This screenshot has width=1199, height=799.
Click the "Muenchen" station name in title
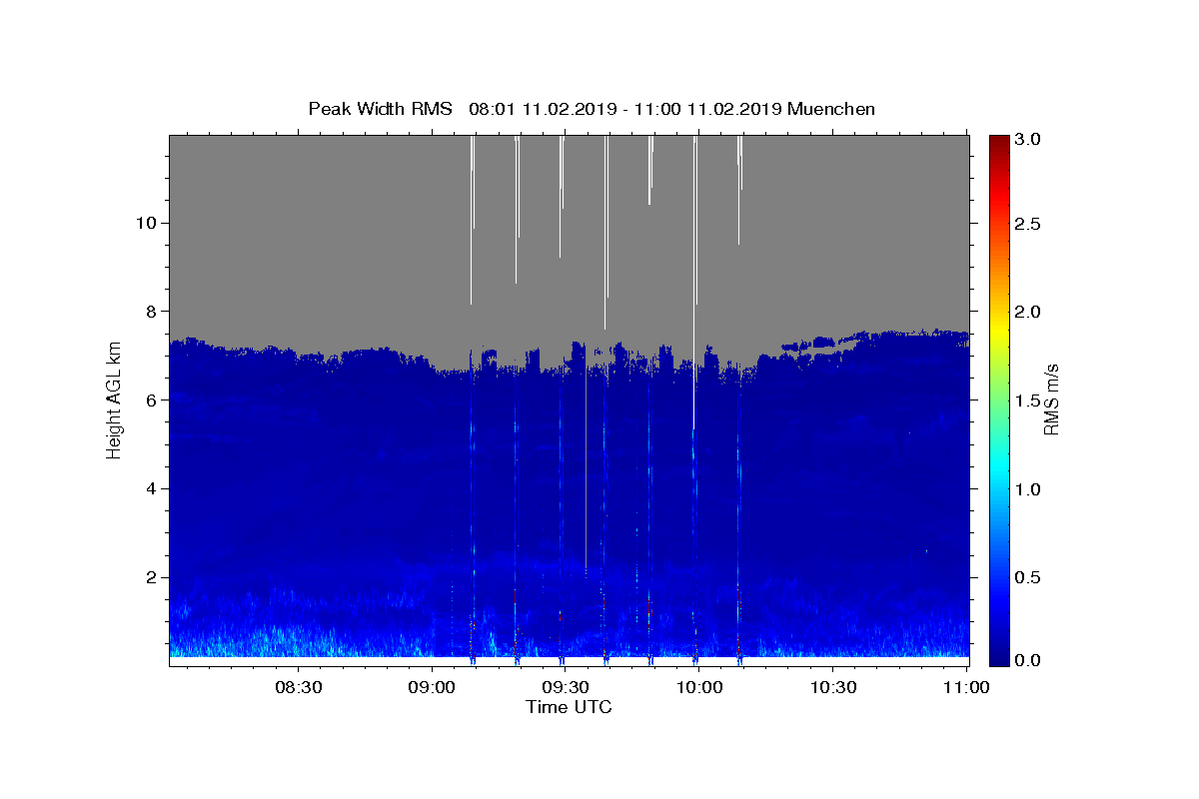(x=831, y=109)
